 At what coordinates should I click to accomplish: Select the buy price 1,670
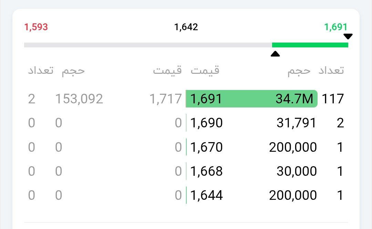coord(206,147)
